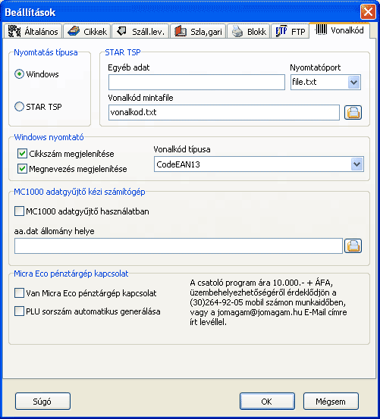Click the Egyéb adat text field
The width and height of the screenshot is (380, 419).
pyautogui.click(x=196, y=82)
